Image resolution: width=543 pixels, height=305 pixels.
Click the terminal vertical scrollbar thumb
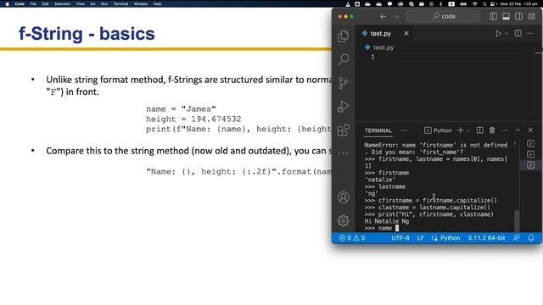tap(518, 221)
